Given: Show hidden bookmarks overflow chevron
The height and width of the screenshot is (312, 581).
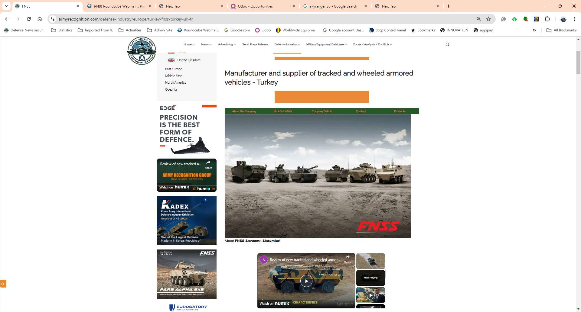Looking at the screenshot, I should tap(534, 30).
